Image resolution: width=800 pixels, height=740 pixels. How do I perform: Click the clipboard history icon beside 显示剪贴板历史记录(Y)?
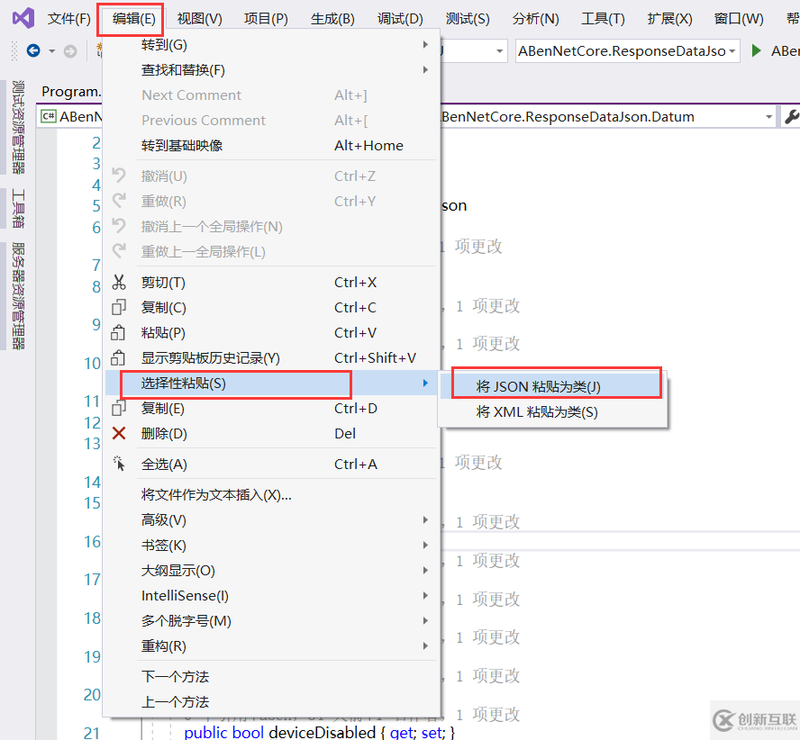coord(118,357)
